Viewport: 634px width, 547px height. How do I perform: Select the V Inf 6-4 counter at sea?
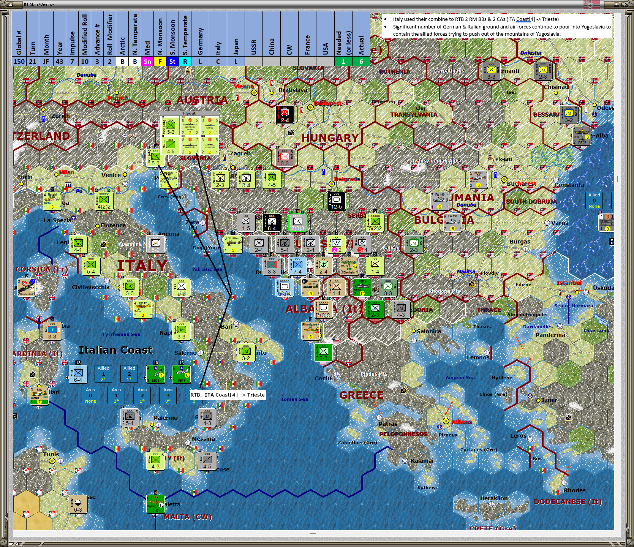pos(78,374)
